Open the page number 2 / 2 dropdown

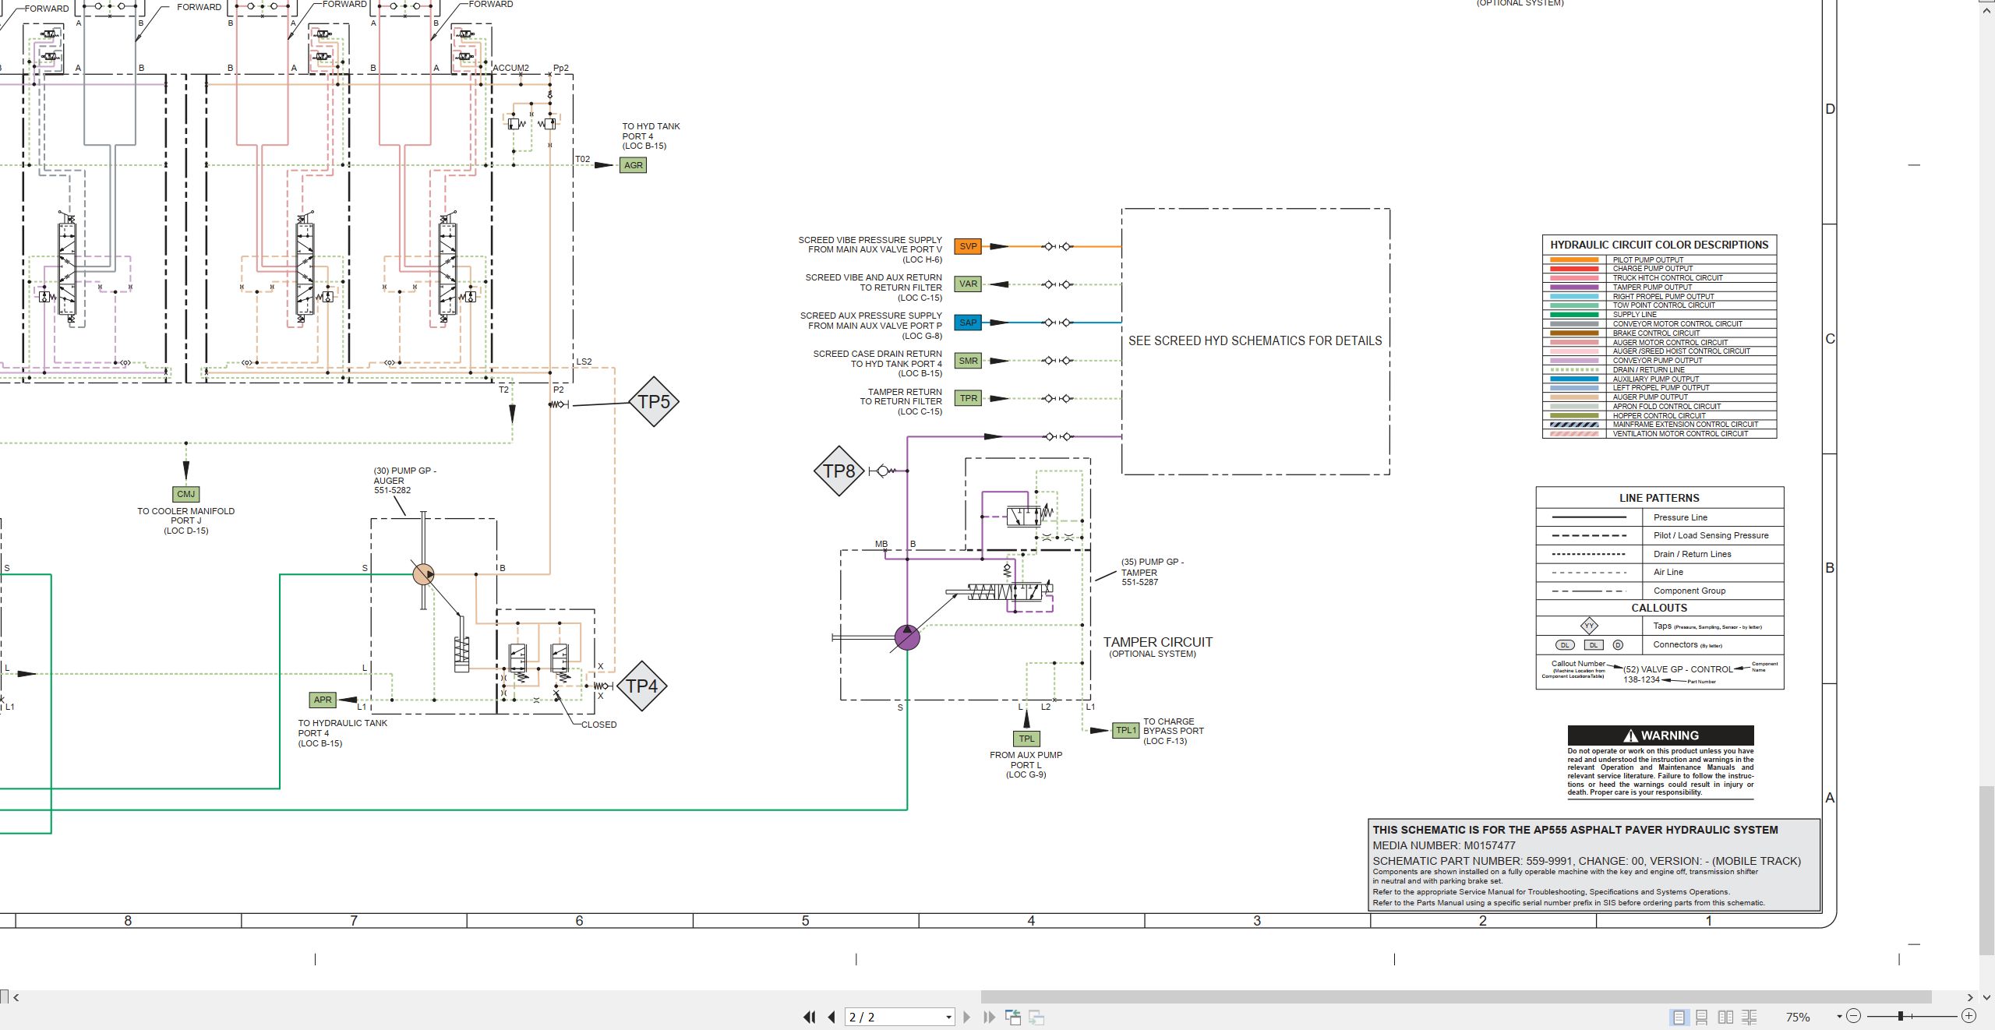(948, 1017)
